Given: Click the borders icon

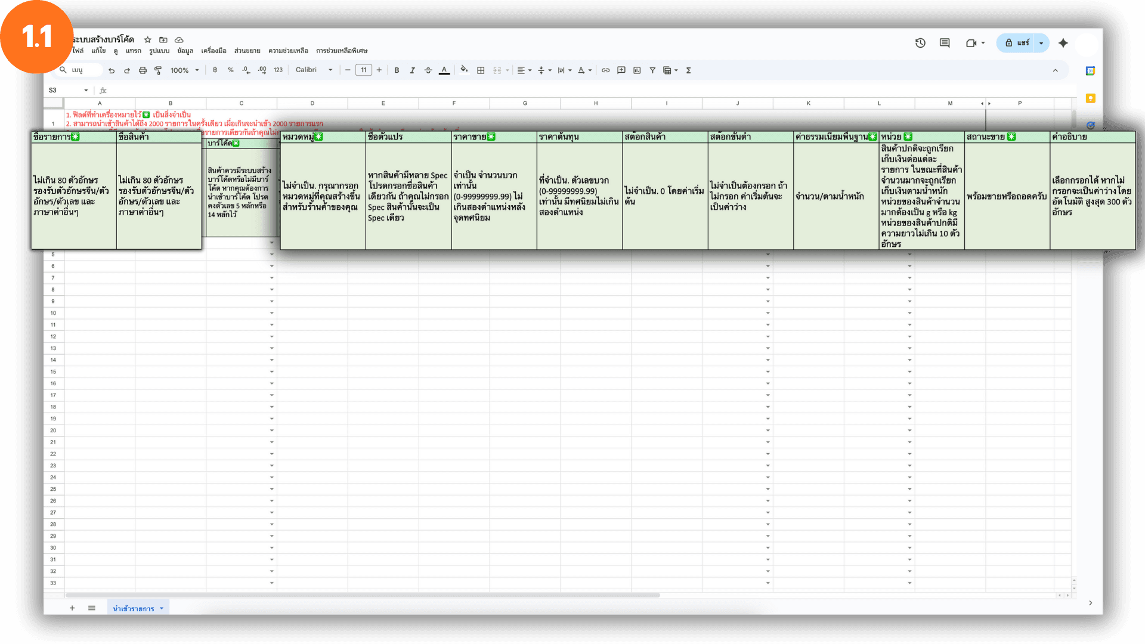Looking at the screenshot, I should [x=481, y=70].
